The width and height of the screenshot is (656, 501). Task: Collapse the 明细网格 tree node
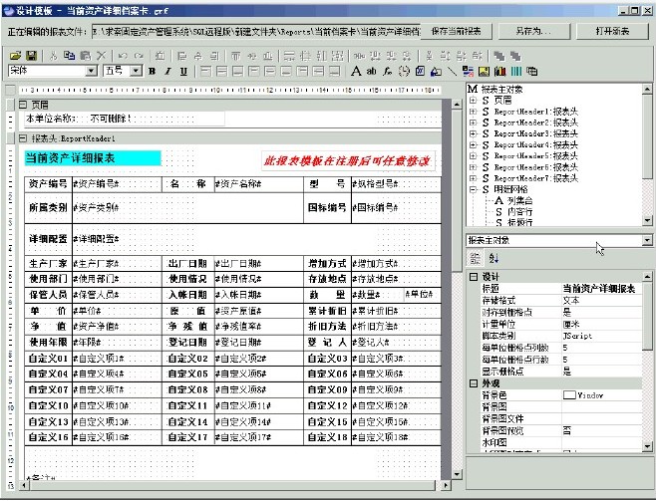click(x=473, y=189)
